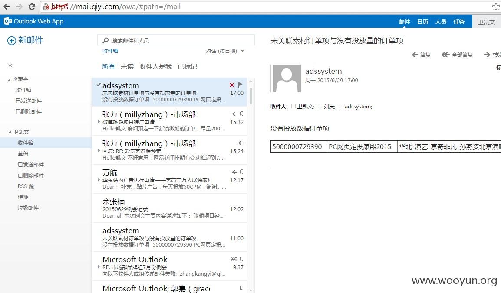Viewport: 501px width, 293px height.
Task: Reply using 答复 button
Action: 421,55
